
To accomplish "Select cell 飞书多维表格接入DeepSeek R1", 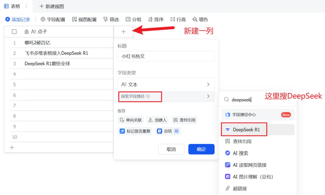I will coord(68,53).
